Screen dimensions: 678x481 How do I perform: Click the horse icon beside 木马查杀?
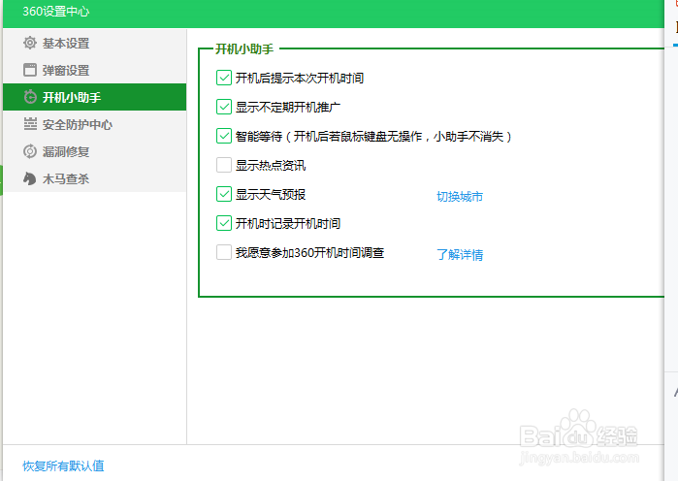[30, 178]
